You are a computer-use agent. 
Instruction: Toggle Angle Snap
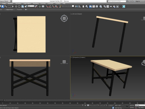[50, 6]
